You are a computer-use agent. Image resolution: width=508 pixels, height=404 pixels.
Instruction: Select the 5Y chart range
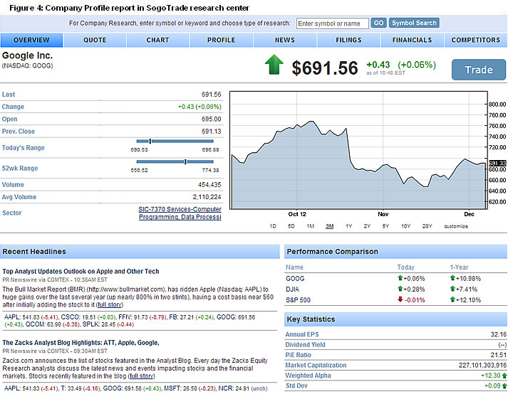(385, 226)
